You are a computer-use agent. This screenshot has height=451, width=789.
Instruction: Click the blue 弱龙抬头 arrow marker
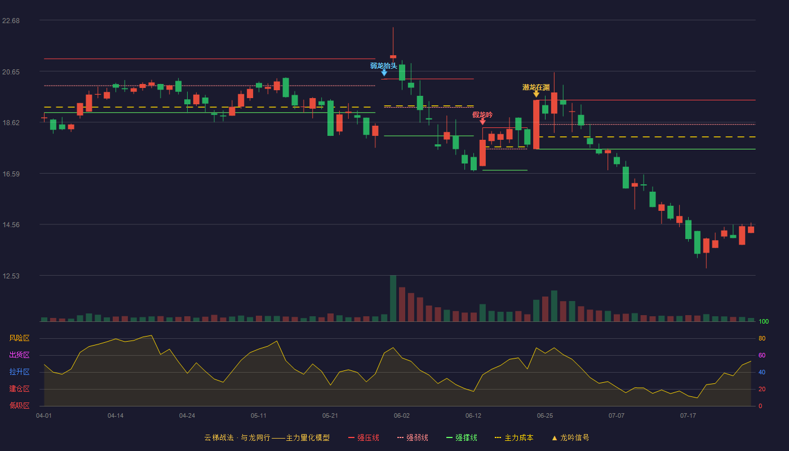tap(384, 73)
